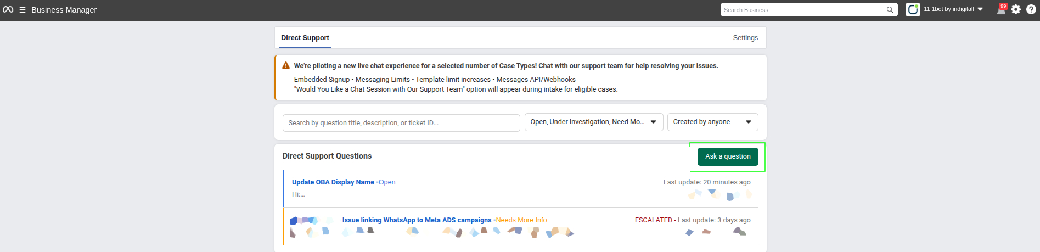
Task: Click the Needs More Info status
Action: click(521, 220)
